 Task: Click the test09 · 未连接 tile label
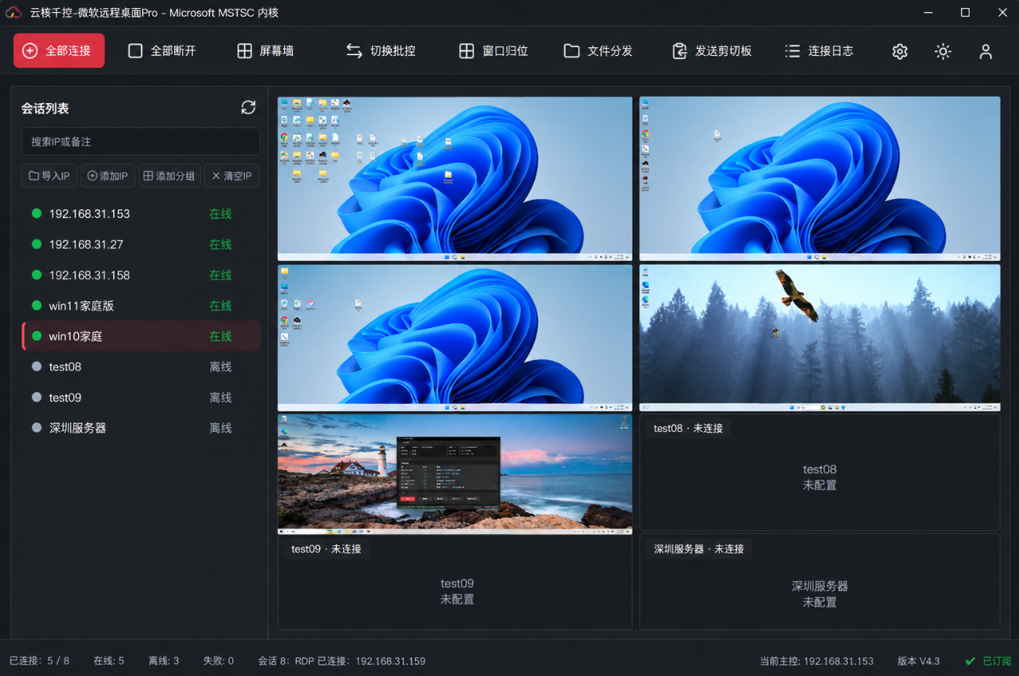[326, 549]
